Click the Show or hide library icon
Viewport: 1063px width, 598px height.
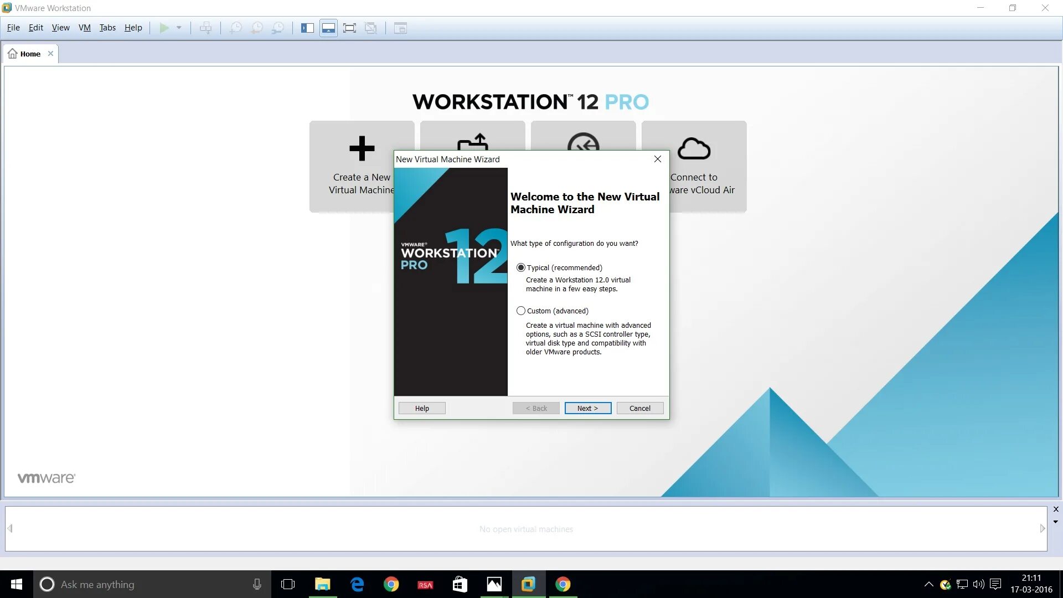click(307, 28)
